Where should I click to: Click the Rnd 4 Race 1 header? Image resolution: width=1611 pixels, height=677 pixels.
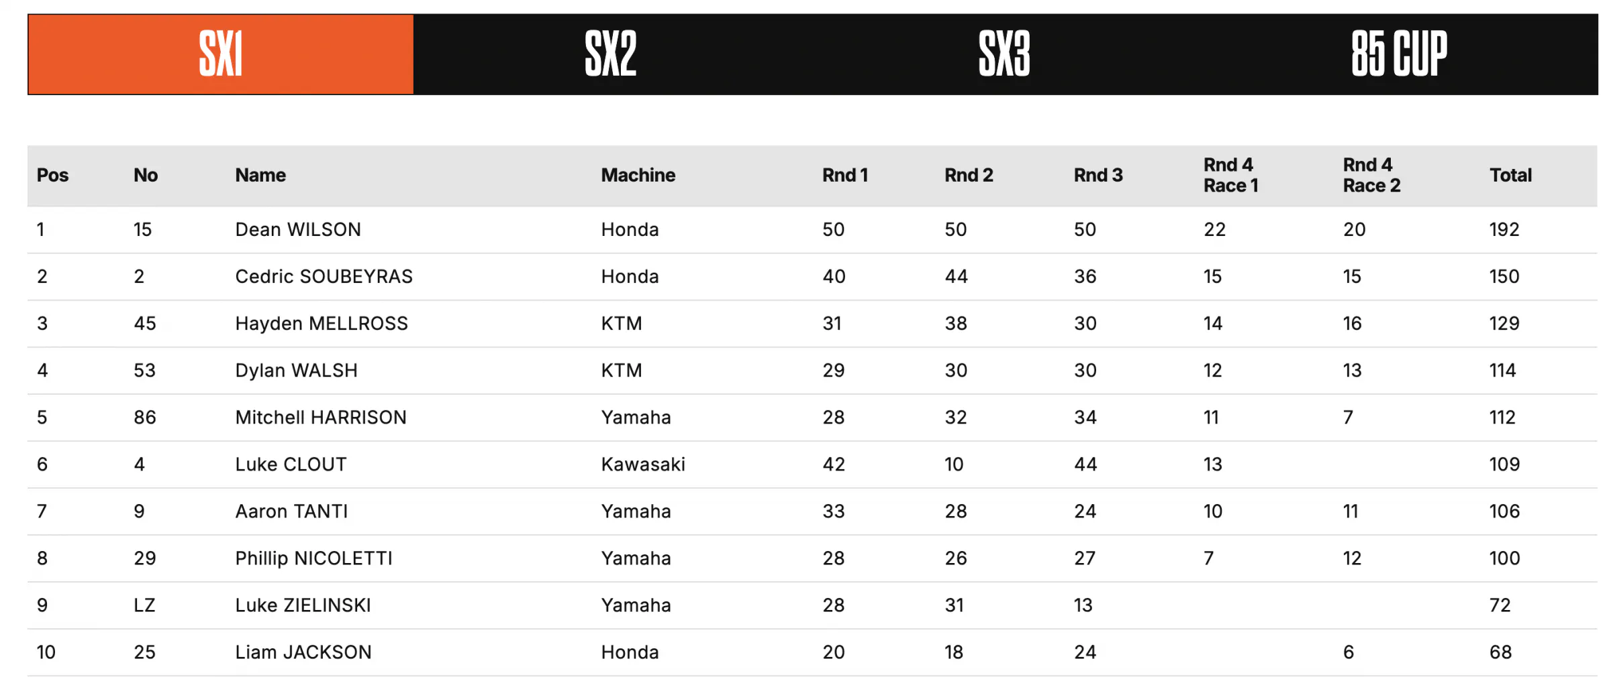click(1230, 175)
